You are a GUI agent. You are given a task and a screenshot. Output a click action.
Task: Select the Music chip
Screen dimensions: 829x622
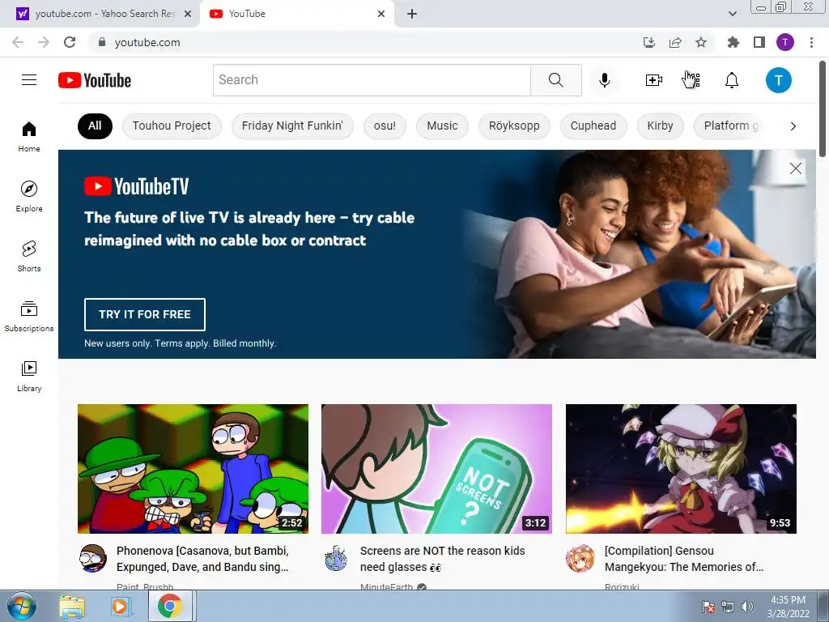442,126
